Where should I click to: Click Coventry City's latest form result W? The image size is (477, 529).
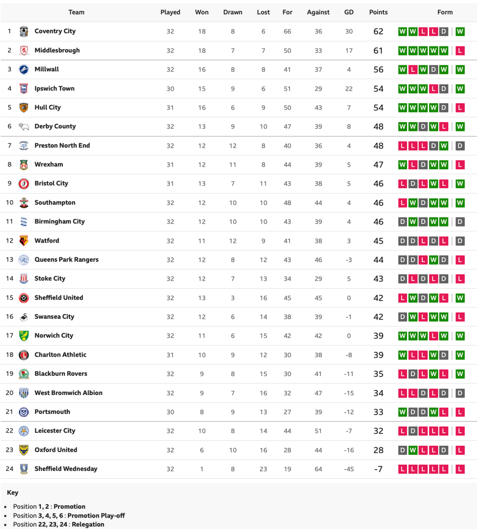click(x=460, y=31)
